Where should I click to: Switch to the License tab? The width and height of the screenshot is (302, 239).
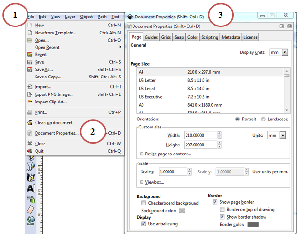tap(250, 37)
